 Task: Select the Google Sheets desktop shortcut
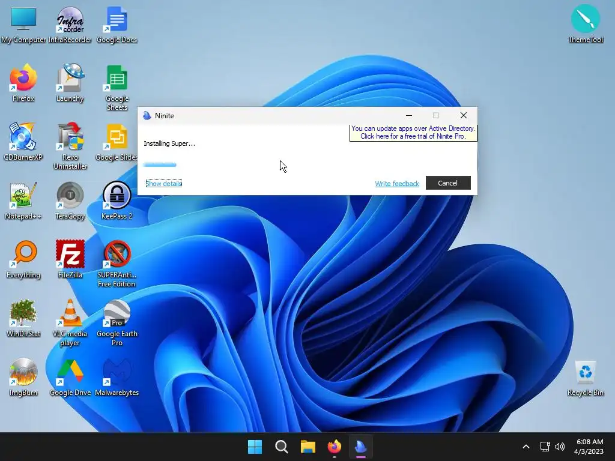[x=117, y=88]
